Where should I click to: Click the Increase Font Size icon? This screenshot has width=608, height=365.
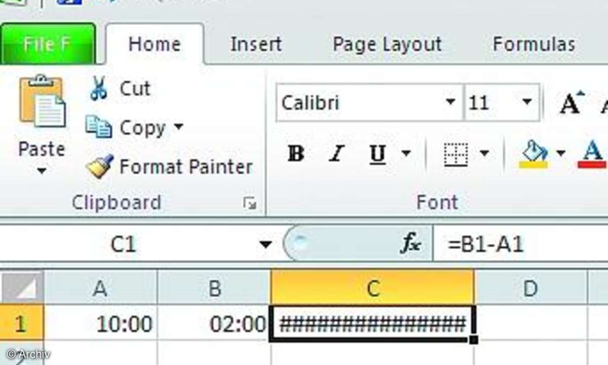[573, 103]
